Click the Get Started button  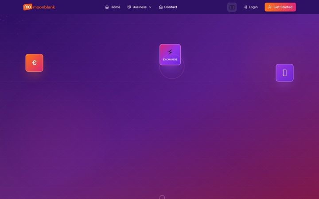tap(280, 7)
